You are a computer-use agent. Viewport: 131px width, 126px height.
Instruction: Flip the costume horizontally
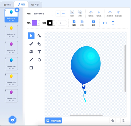pos(105,23)
